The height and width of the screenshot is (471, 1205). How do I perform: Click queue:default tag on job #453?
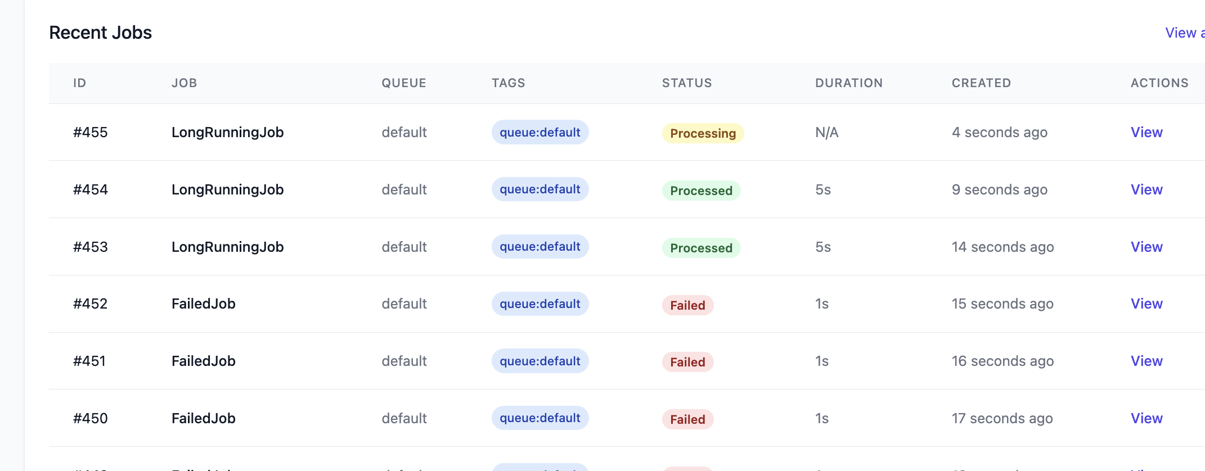click(539, 247)
